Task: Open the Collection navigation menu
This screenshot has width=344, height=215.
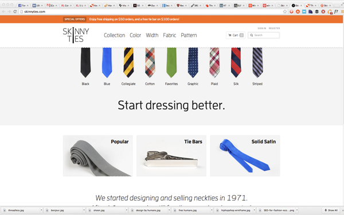Action: pyautogui.click(x=114, y=36)
